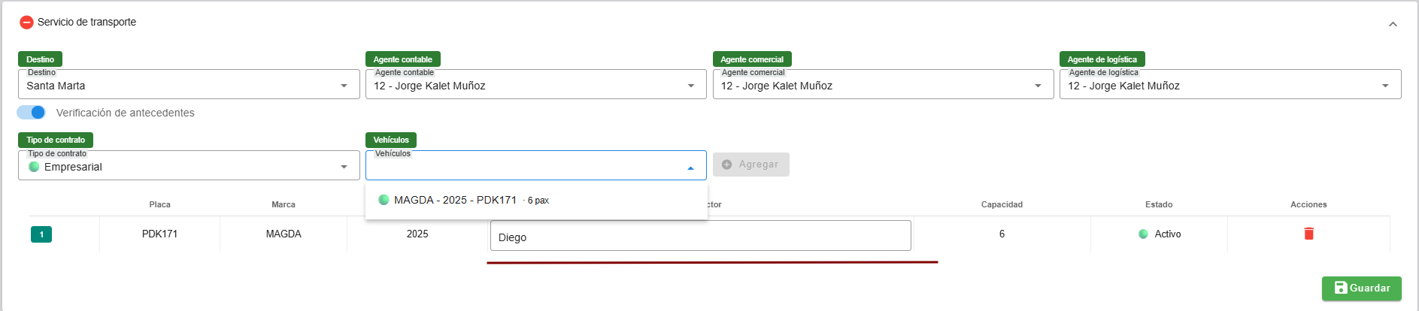Open the Agente contable dropdown
Screen dimensions: 1419x311
(x=535, y=86)
